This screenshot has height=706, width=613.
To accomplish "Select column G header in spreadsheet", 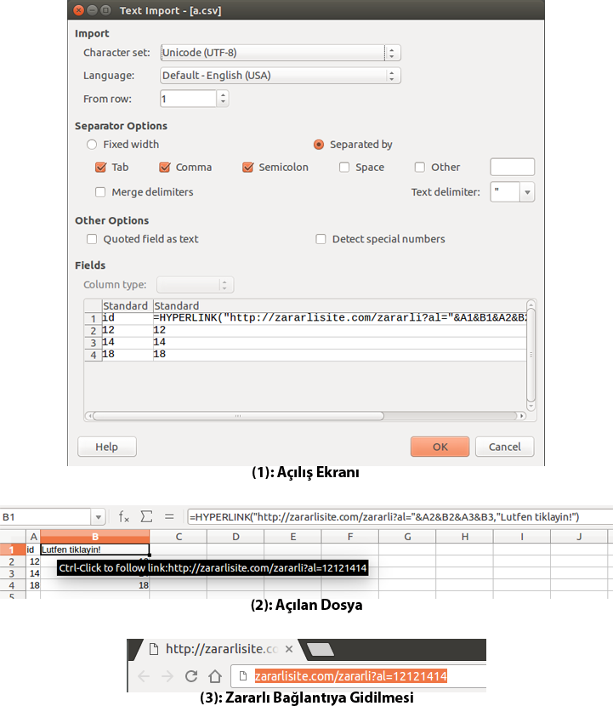I will [407, 537].
